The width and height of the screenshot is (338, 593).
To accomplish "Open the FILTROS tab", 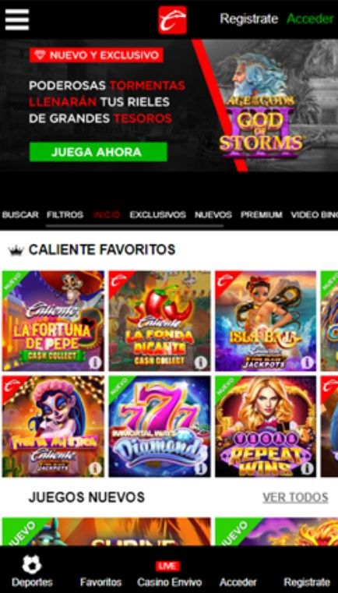I will pyautogui.click(x=65, y=215).
